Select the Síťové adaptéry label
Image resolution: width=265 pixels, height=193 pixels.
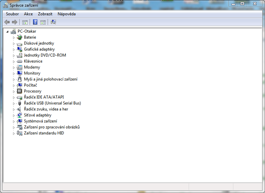pos(38,115)
